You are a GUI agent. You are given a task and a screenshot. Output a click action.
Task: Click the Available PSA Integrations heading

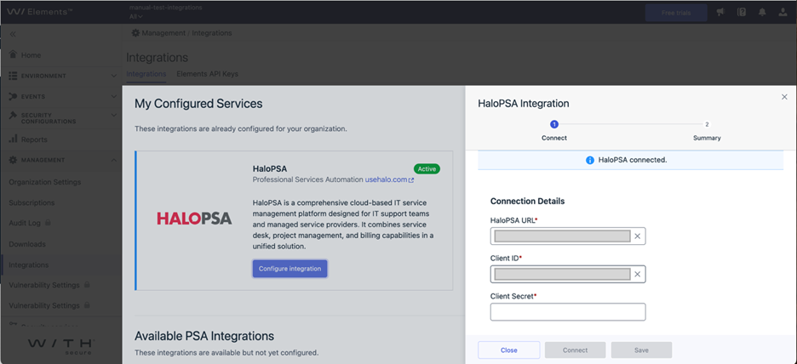click(204, 336)
